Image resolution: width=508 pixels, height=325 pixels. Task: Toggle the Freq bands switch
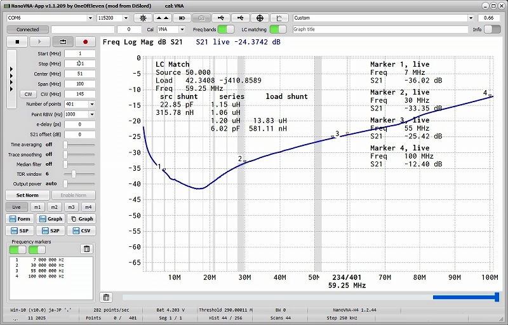[x=225, y=29]
